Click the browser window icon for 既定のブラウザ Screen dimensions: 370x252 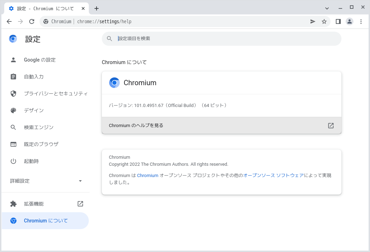13,144
